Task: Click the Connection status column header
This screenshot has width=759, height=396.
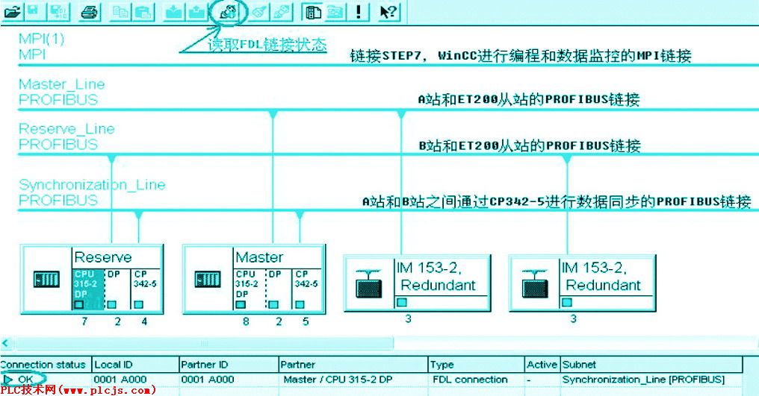Action: [46, 365]
